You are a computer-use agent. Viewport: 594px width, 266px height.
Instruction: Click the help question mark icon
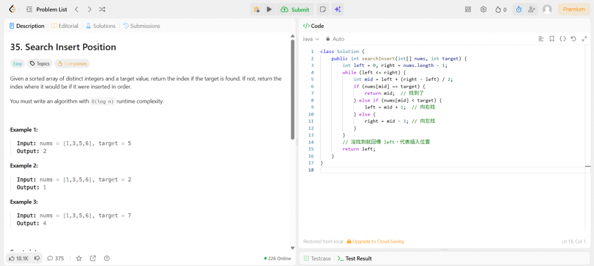coord(107,258)
